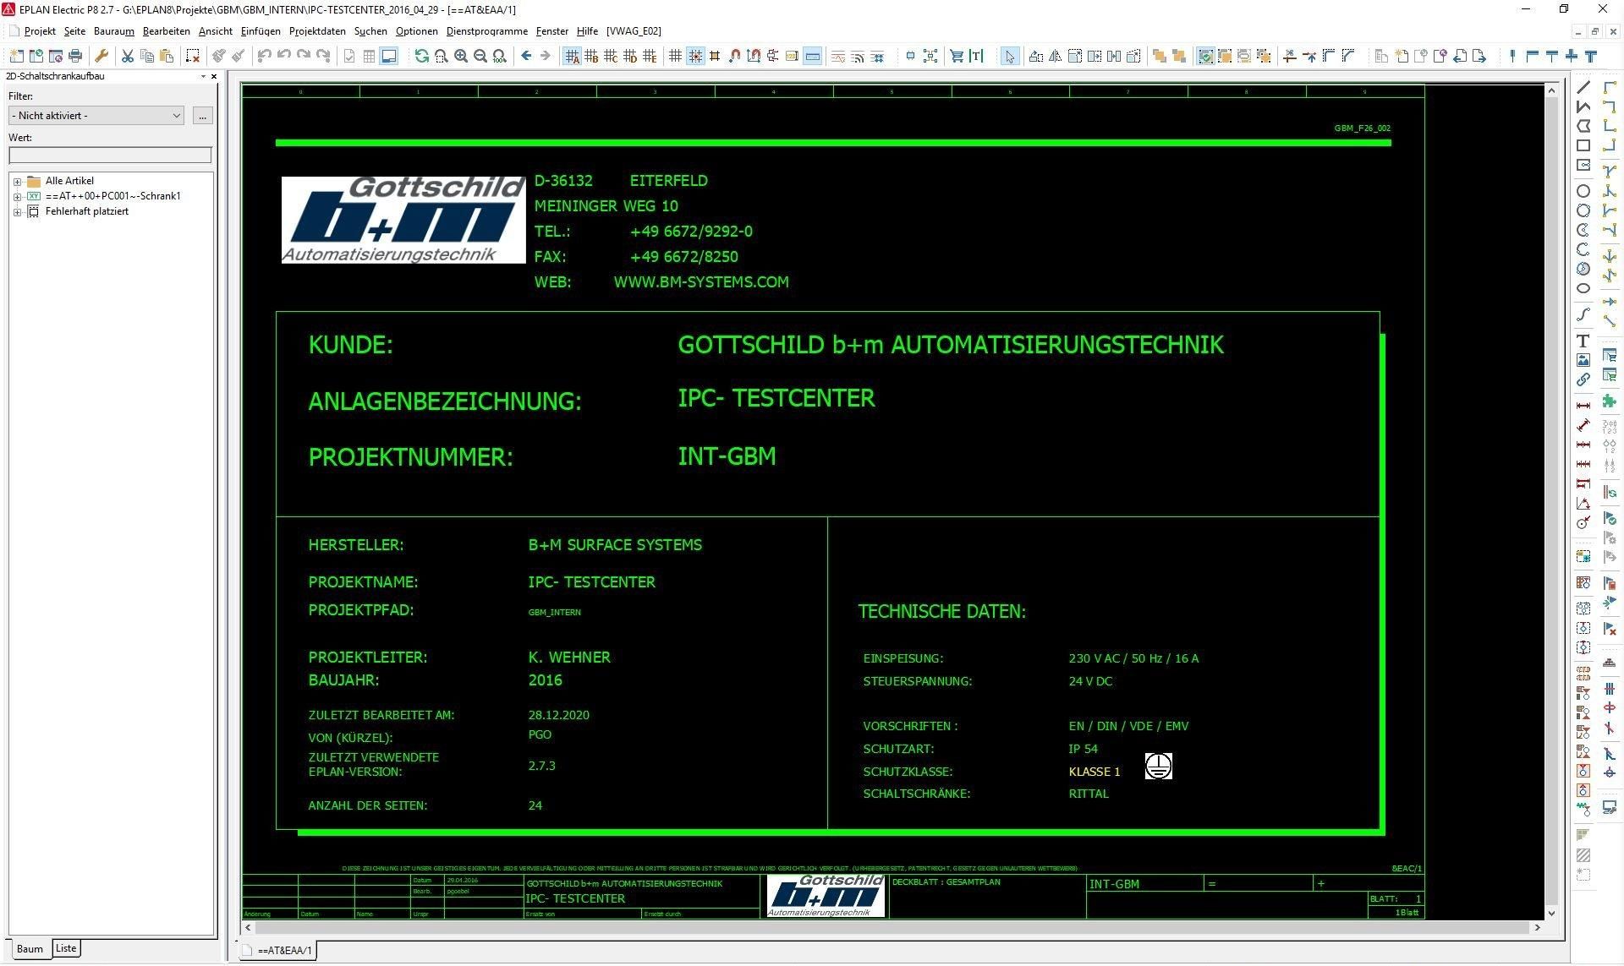This screenshot has width=1624, height=966.
Task: Click the wrench settings icon
Action: pyautogui.click(x=101, y=56)
